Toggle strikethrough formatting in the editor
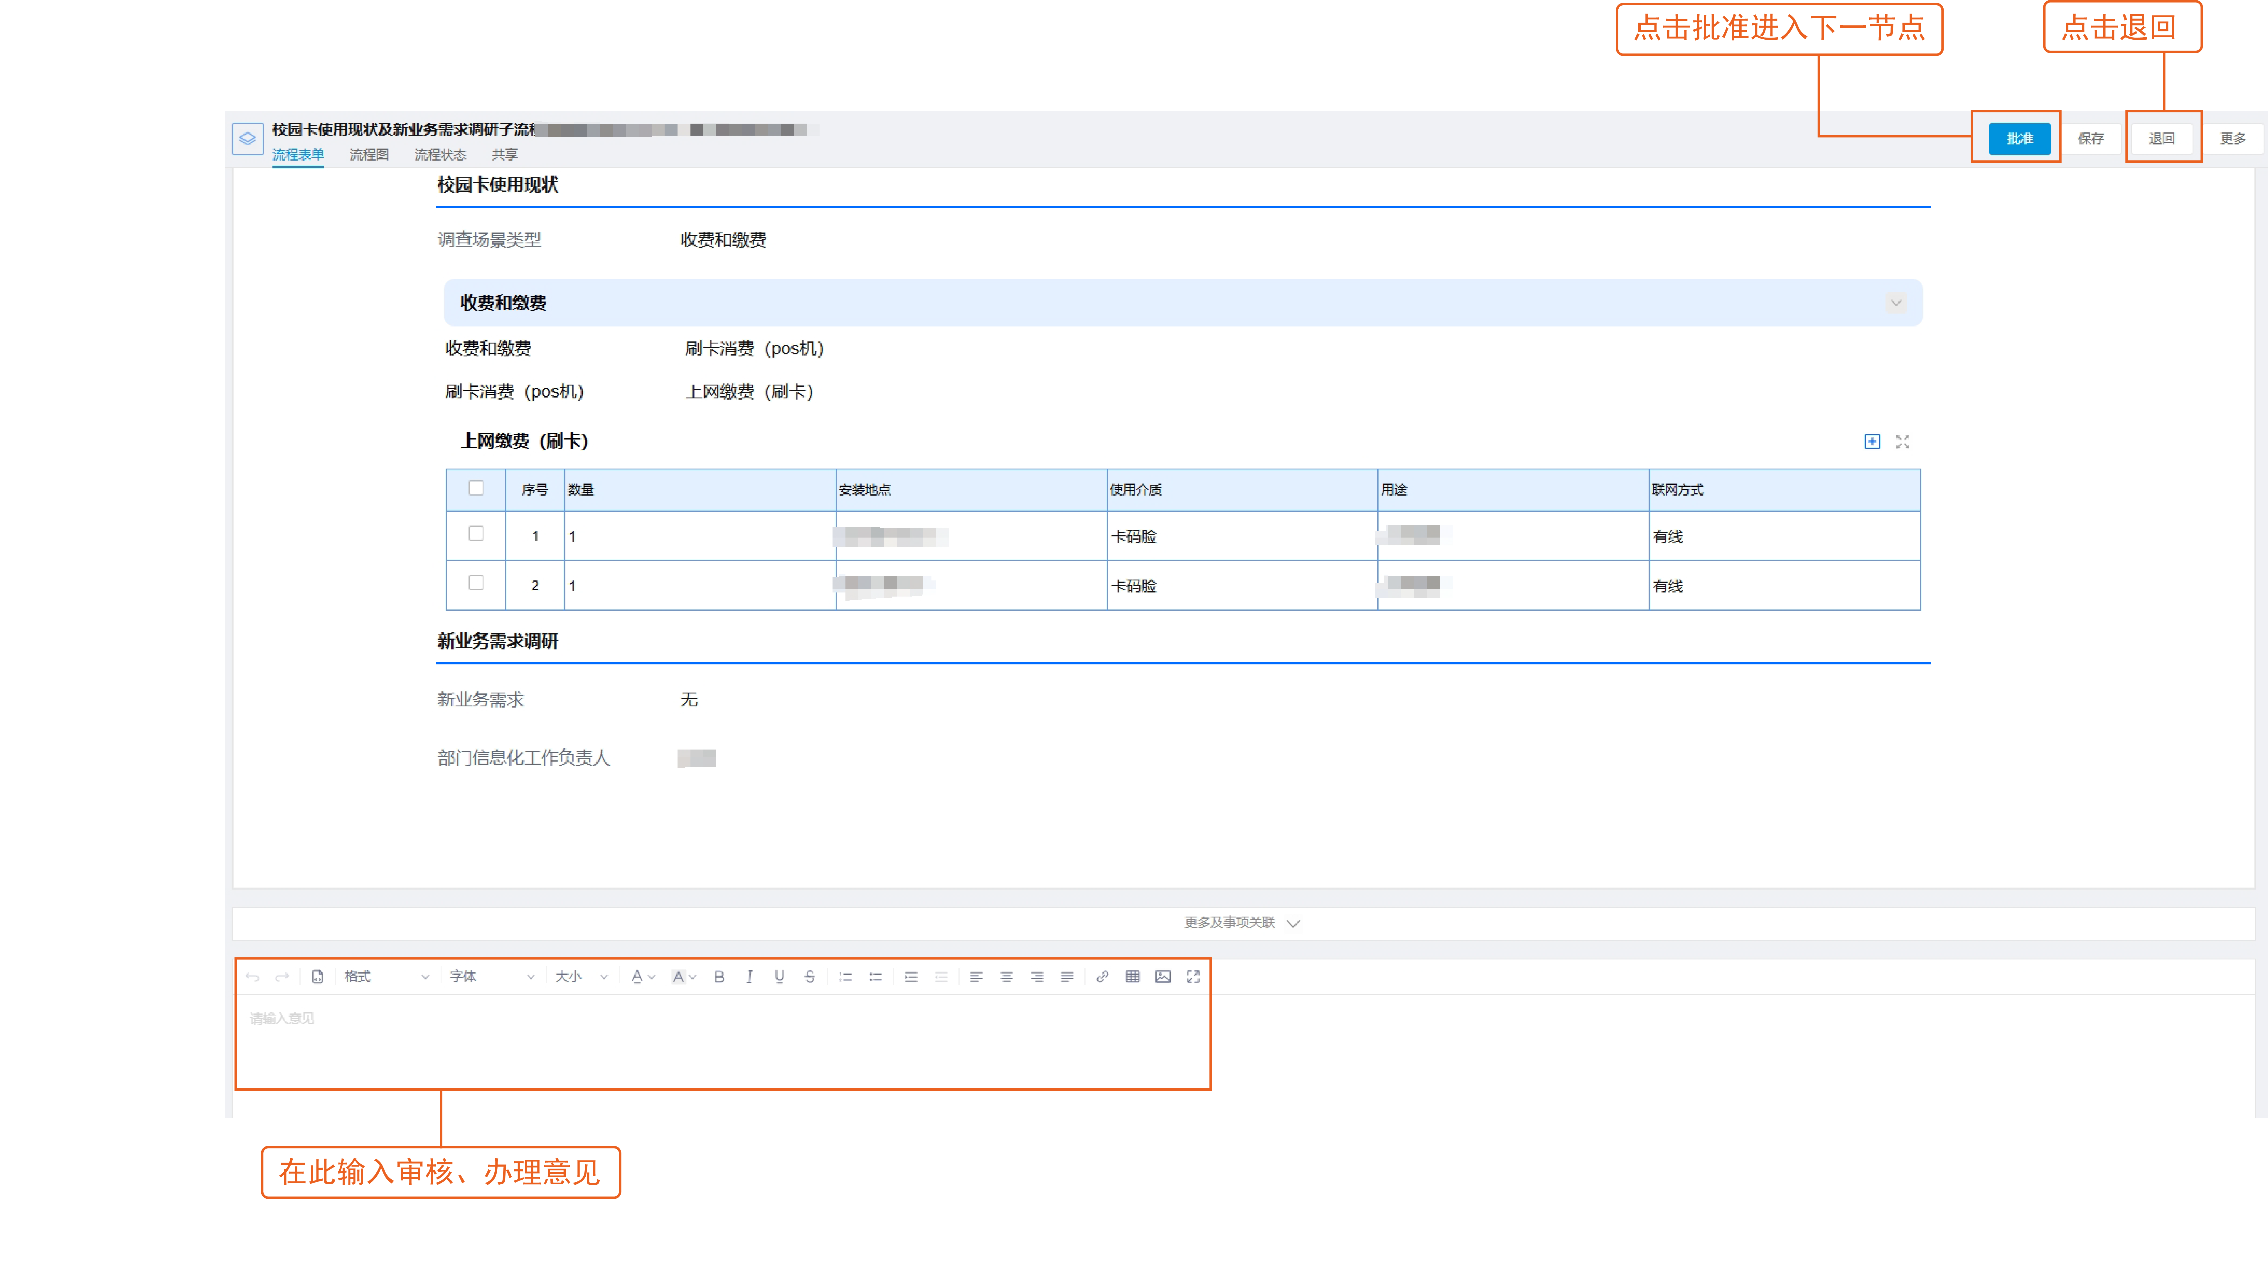Screen dimensions: 2268x1278 click(810, 977)
